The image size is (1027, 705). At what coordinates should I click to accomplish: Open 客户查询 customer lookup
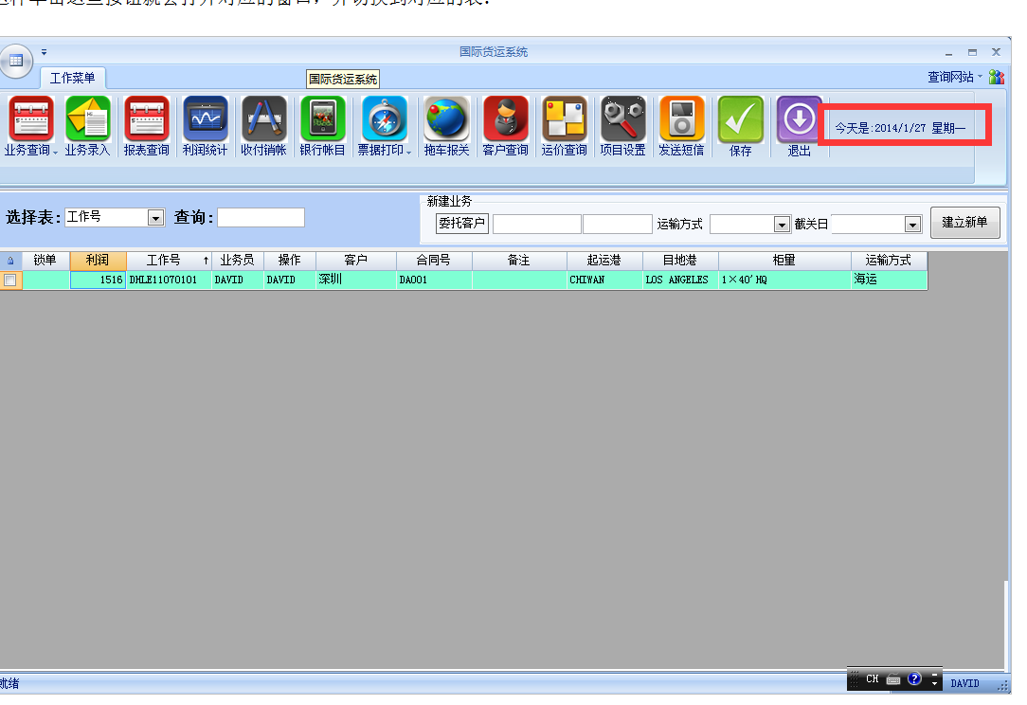click(x=506, y=119)
